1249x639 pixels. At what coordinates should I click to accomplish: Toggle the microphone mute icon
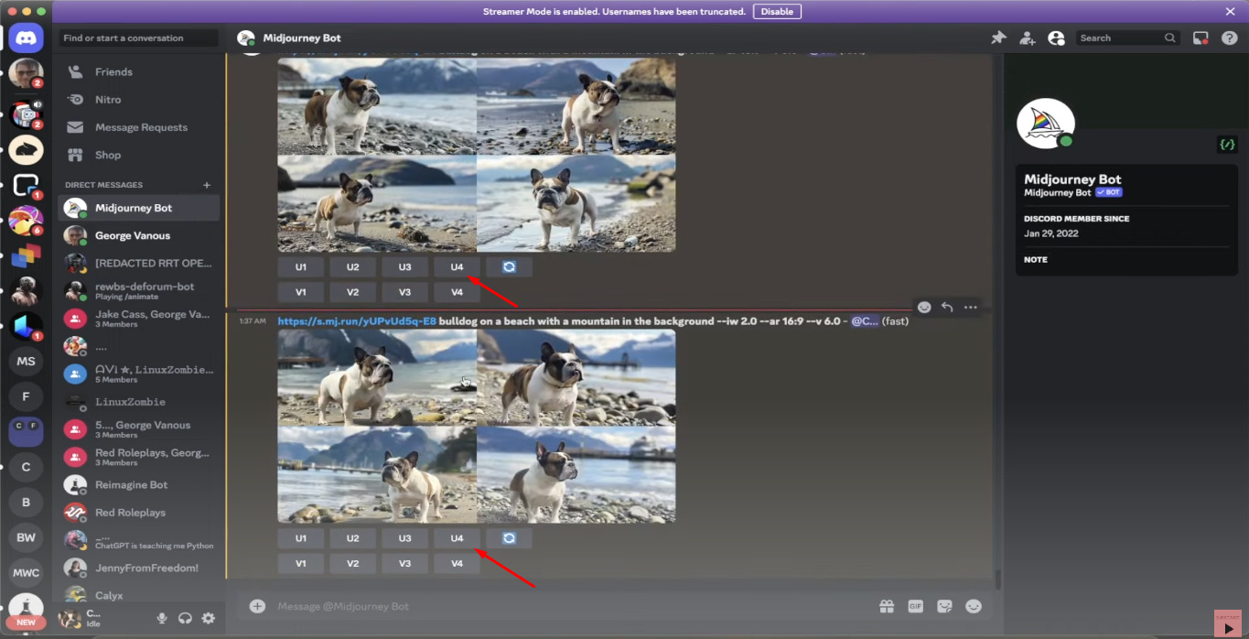tap(162, 618)
